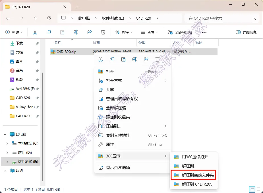Screen dimensions: 263x193
Task: Open pinned C4D S26 folder
Action: [x=23, y=98]
